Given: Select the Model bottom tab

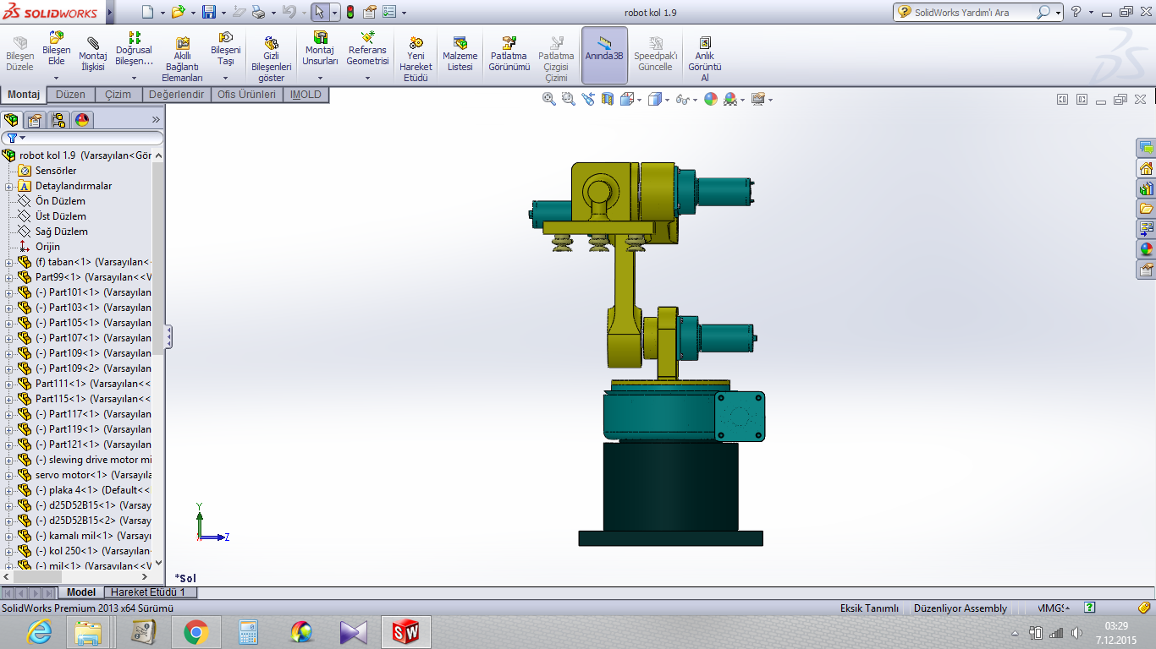Looking at the screenshot, I should 81,592.
